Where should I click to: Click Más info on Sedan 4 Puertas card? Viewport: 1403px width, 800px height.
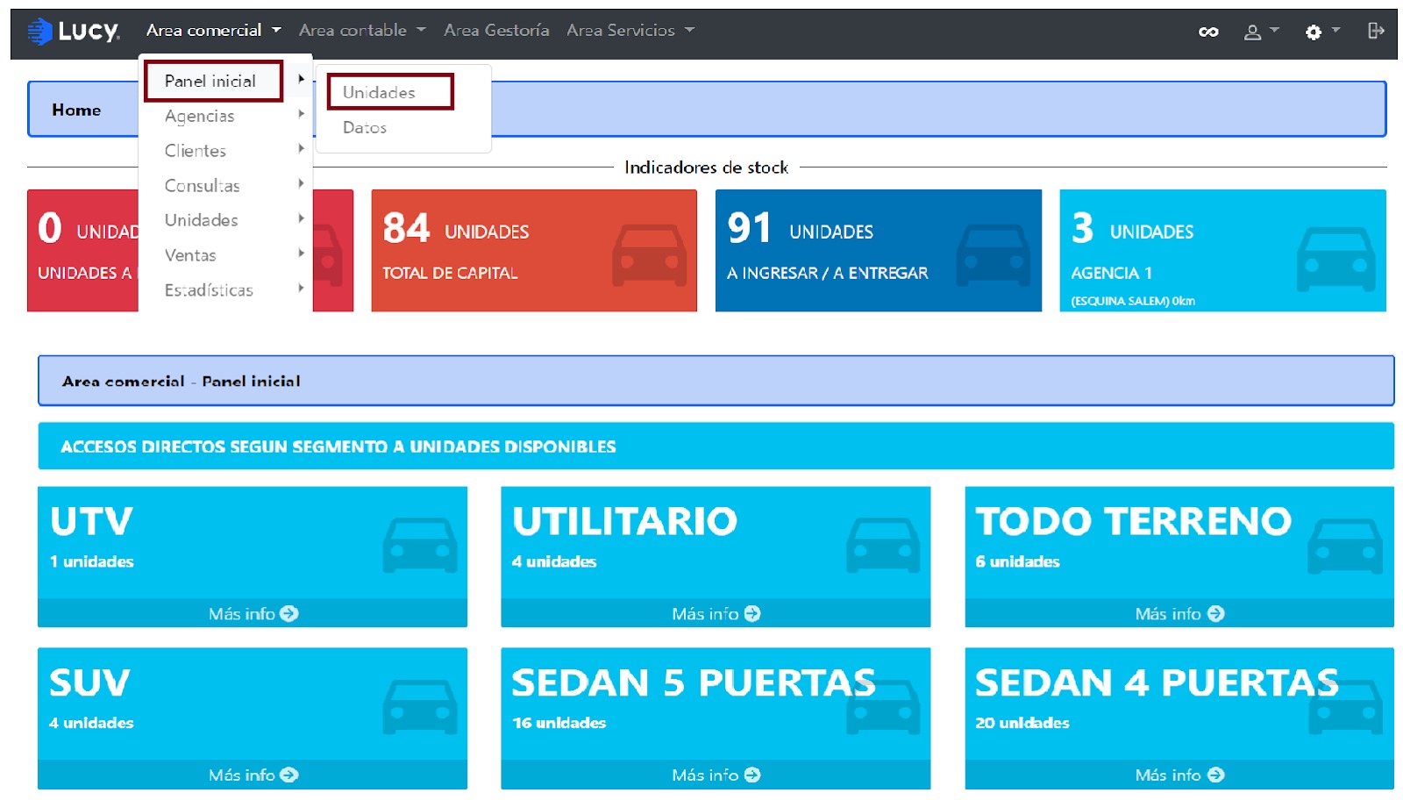(1179, 775)
